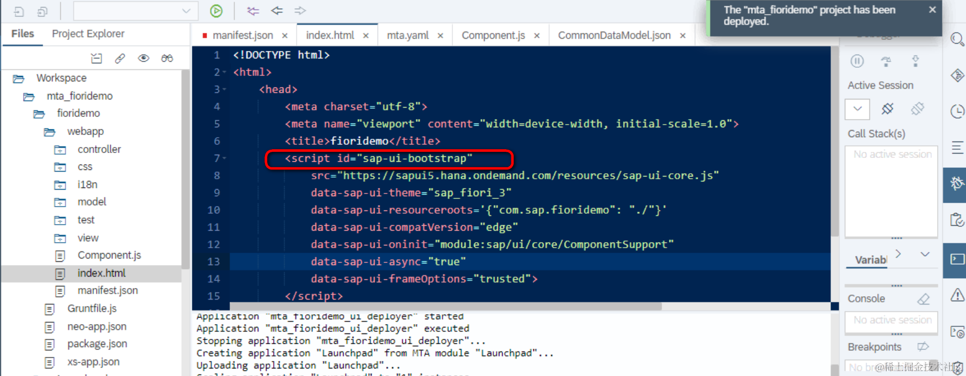Close the Component.js tab
The width and height of the screenshot is (966, 376).
537,36
